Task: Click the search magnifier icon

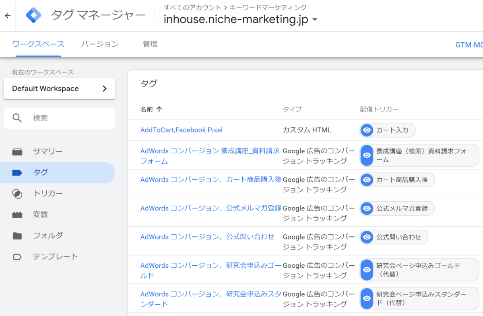Action: (17, 118)
